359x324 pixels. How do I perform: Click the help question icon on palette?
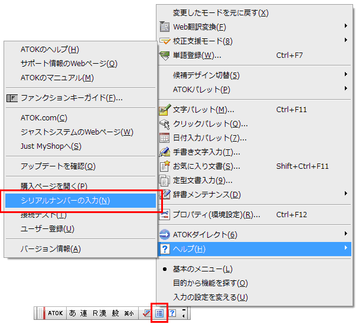[172, 313]
